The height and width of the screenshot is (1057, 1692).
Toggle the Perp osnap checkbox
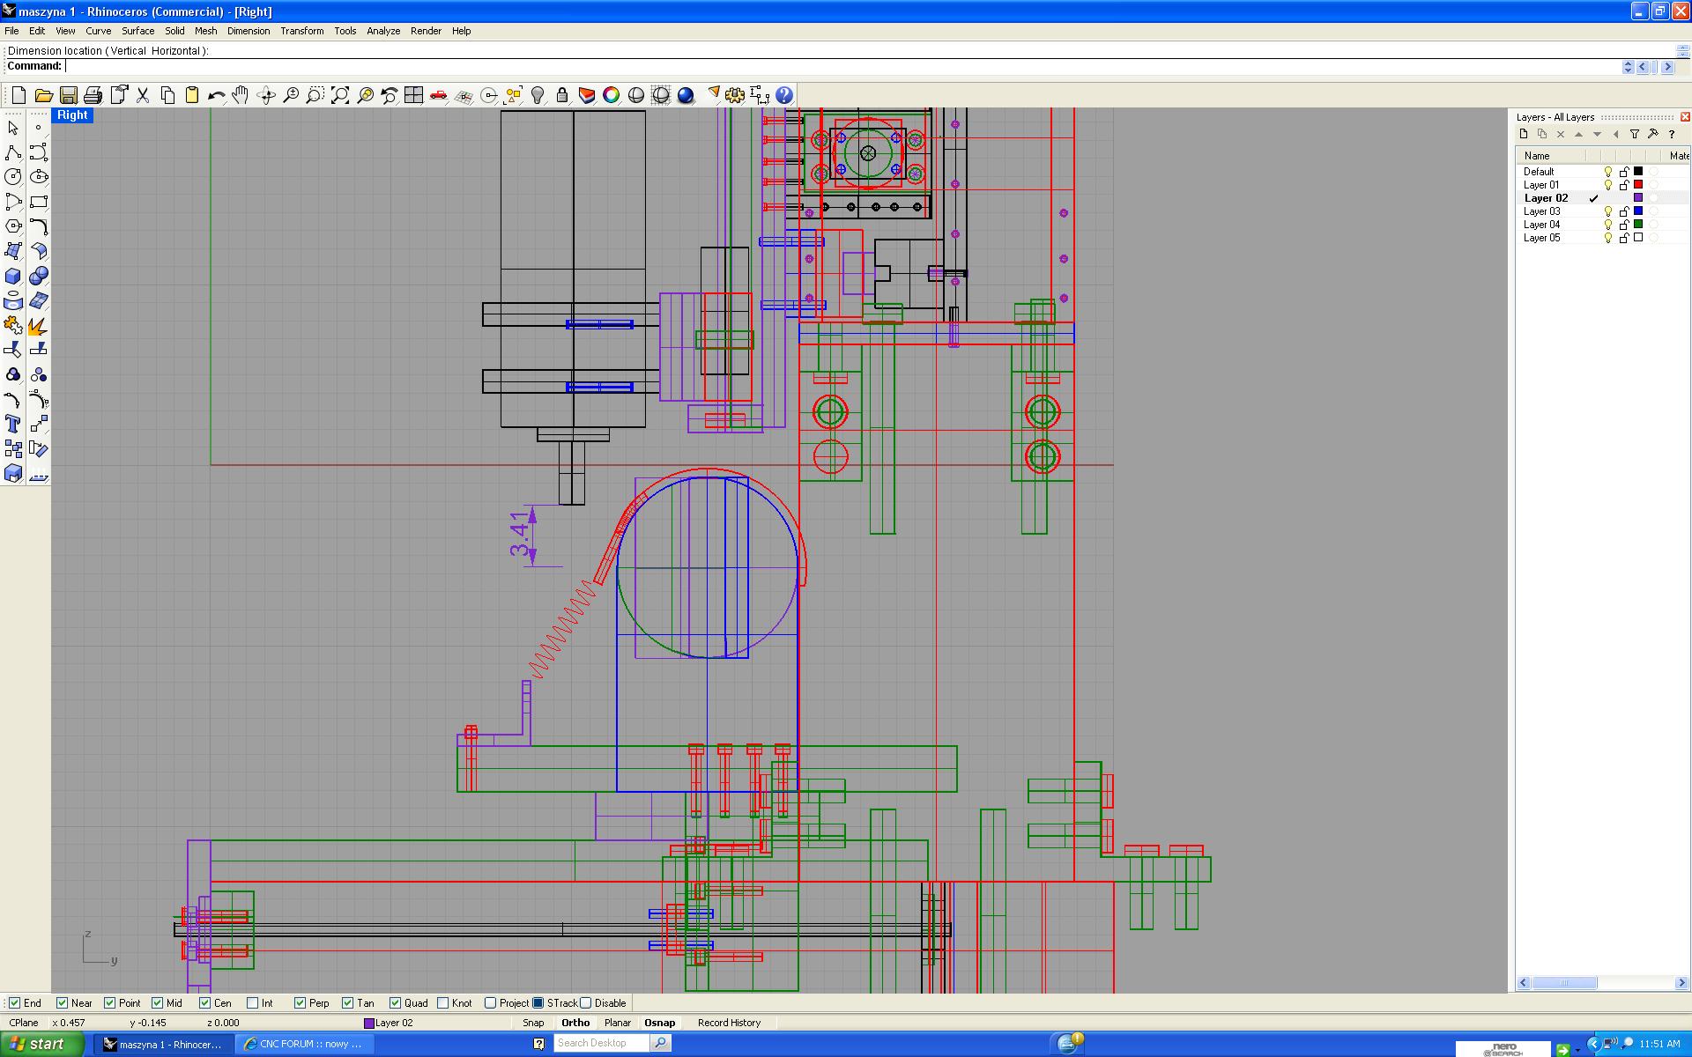click(301, 1002)
